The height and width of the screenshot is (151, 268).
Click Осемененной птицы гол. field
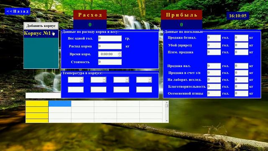214,93
